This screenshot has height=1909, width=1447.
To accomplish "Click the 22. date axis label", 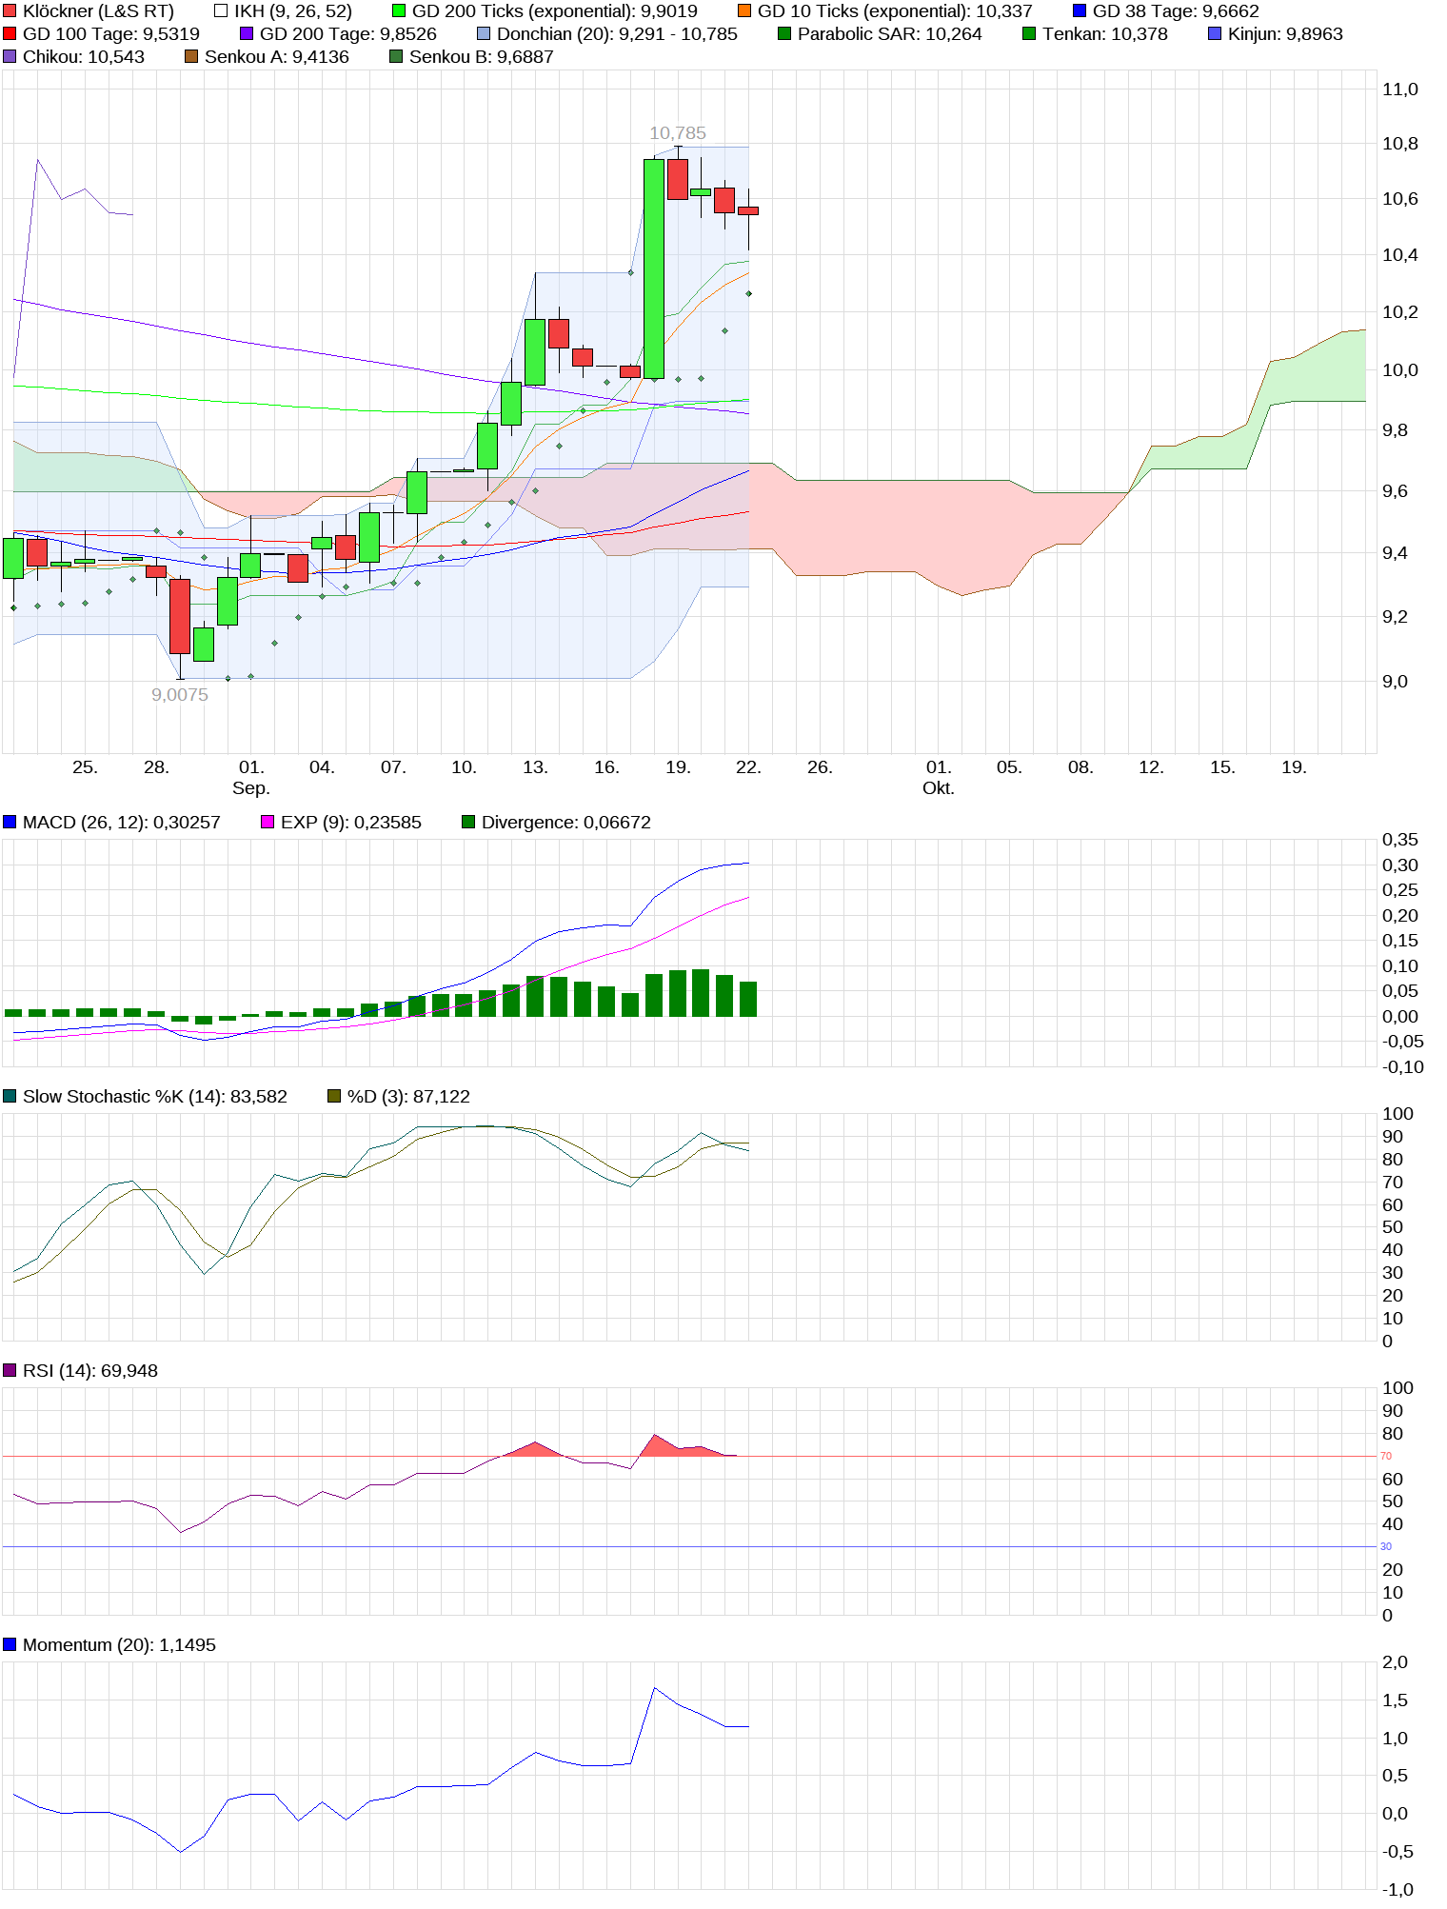I will click(749, 767).
